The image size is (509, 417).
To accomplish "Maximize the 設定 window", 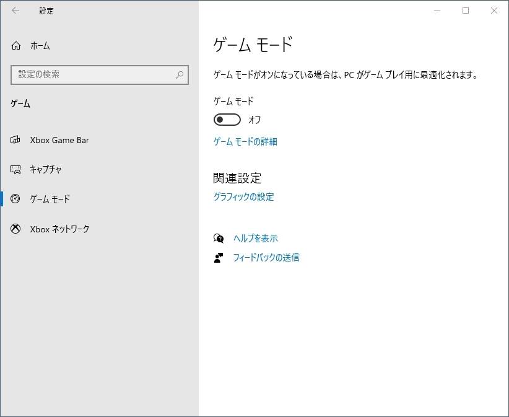I will (466, 11).
